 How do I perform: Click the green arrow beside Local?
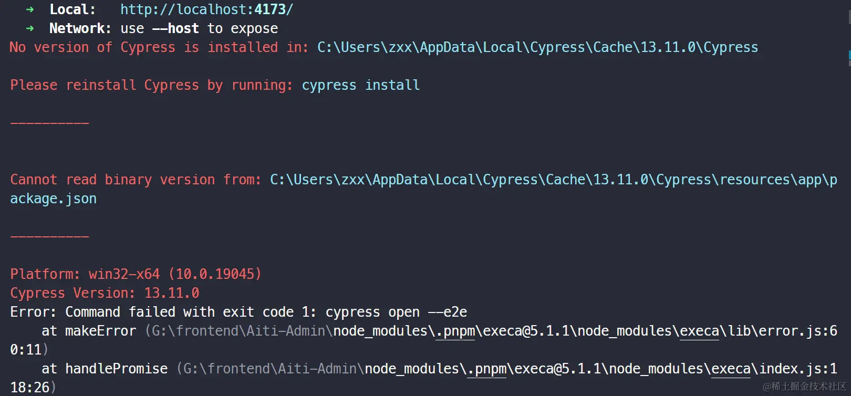(30, 9)
